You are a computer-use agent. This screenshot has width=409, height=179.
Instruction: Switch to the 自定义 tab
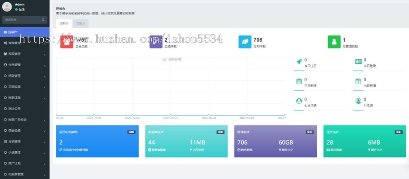pyautogui.click(x=80, y=24)
